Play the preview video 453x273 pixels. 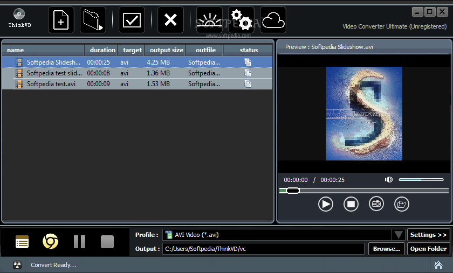(x=326, y=204)
